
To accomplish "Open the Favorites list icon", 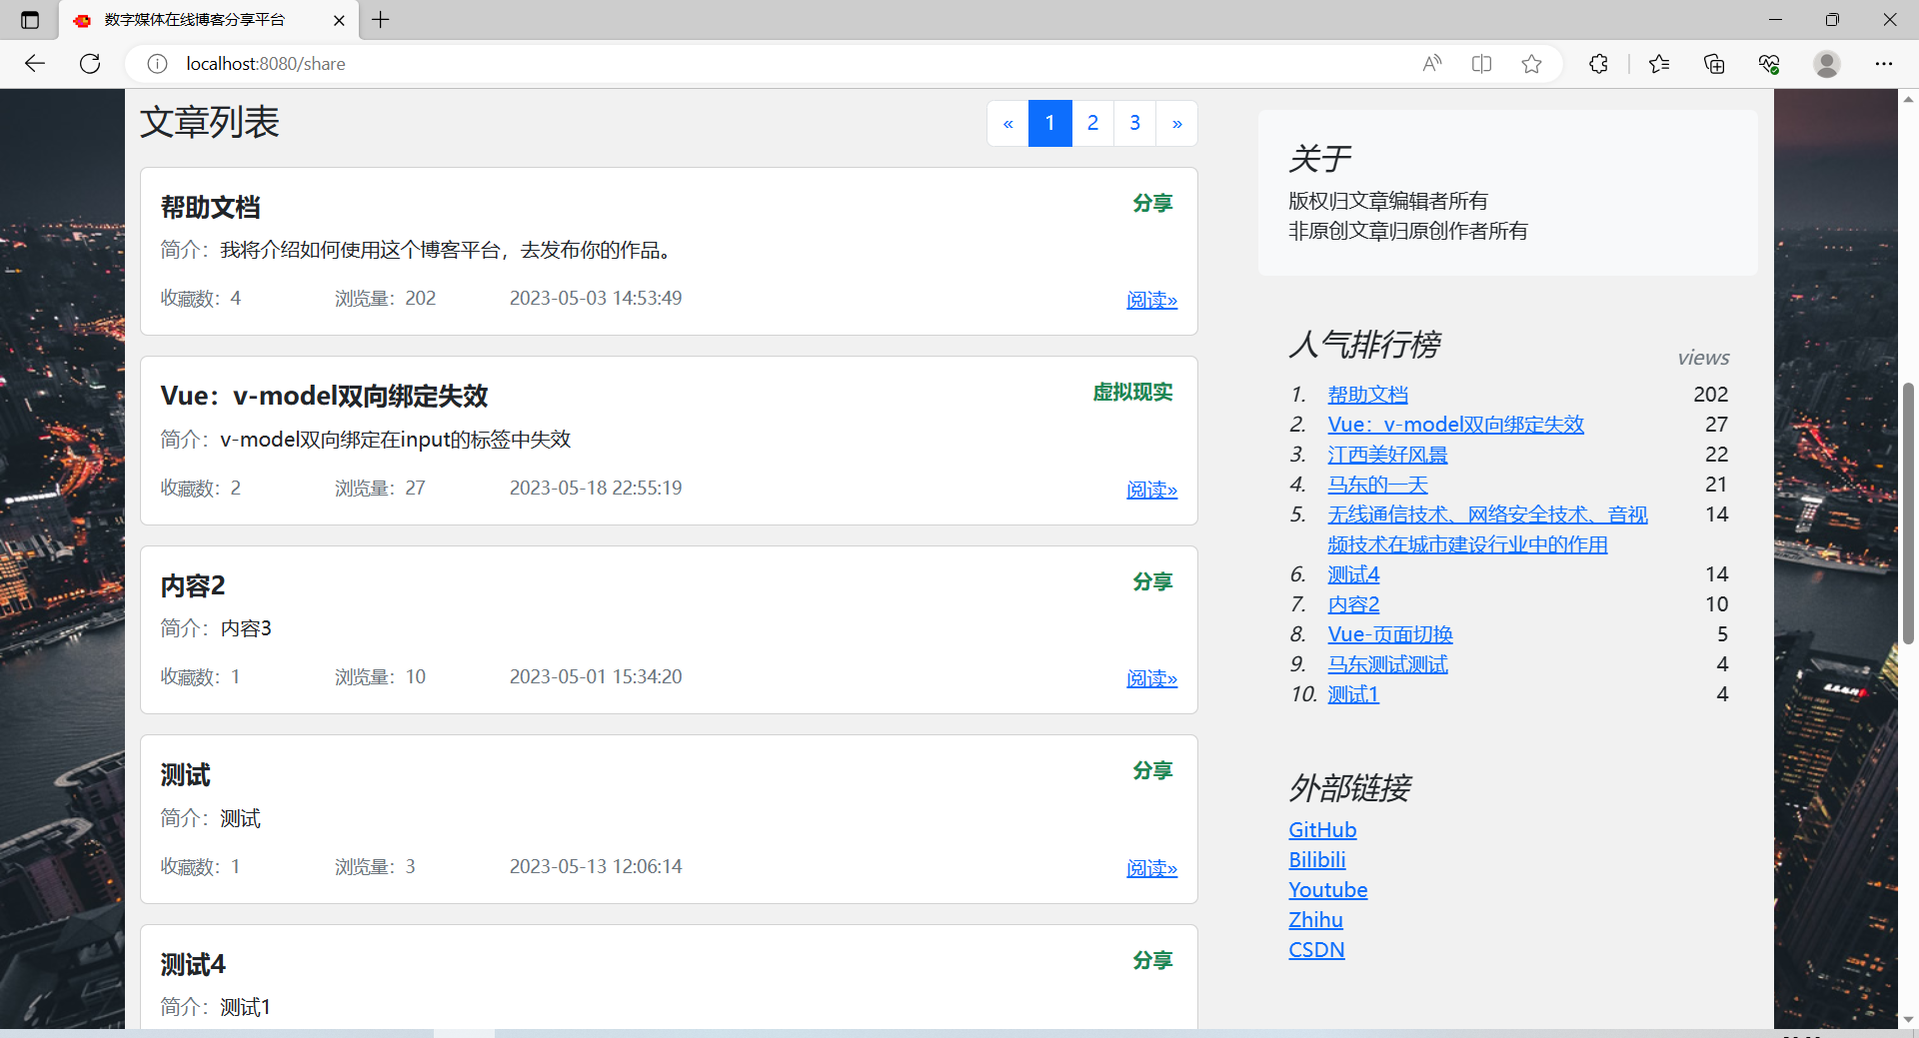I will coord(1659,63).
